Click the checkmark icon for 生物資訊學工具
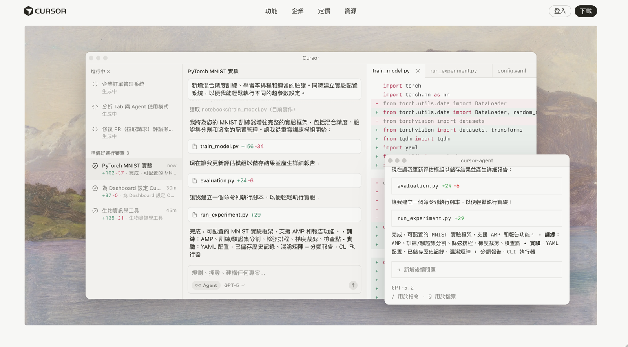The width and height of the screenshot is (628, 347). (95, 211)
